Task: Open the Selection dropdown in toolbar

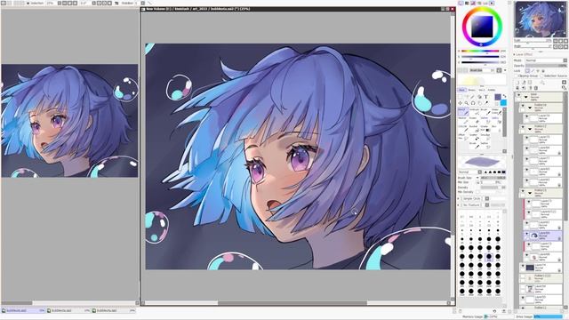Action: (36, 3)
